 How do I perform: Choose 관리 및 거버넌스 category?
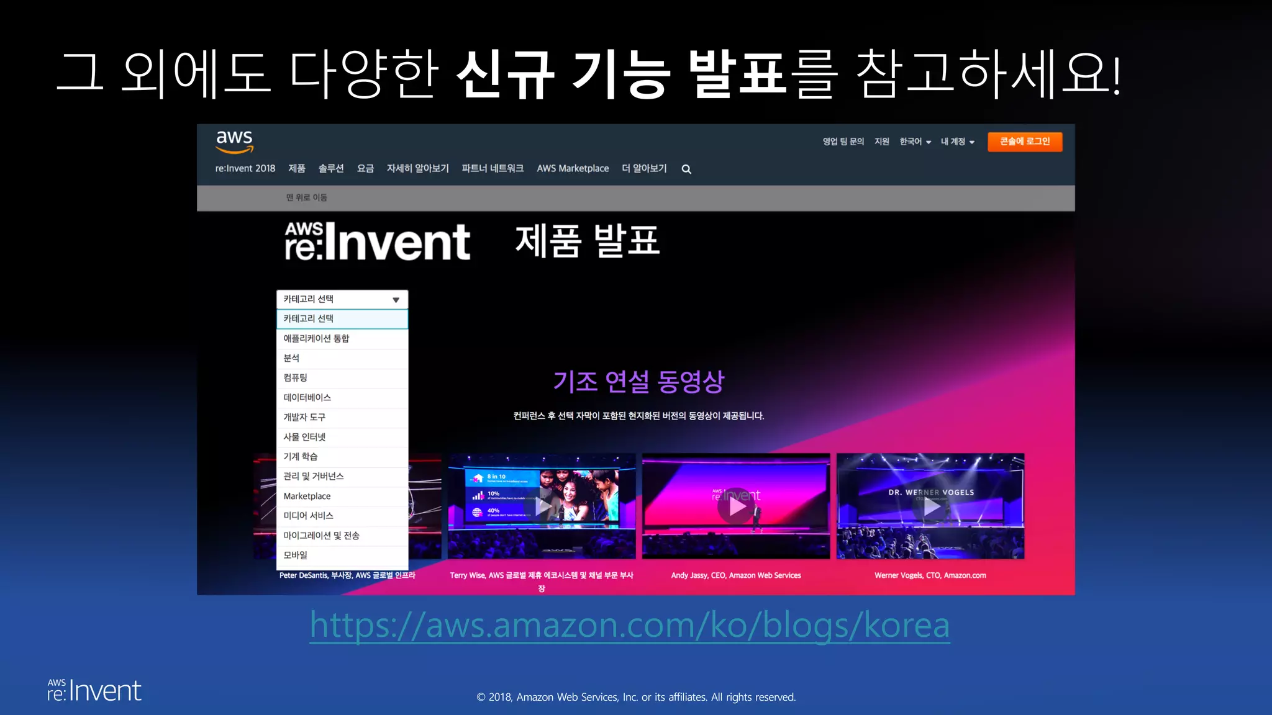tap(342, 477)
